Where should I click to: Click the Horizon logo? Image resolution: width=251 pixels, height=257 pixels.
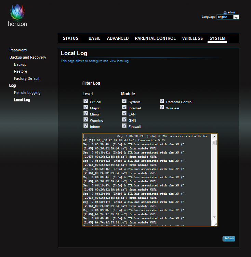click(17, 15)
